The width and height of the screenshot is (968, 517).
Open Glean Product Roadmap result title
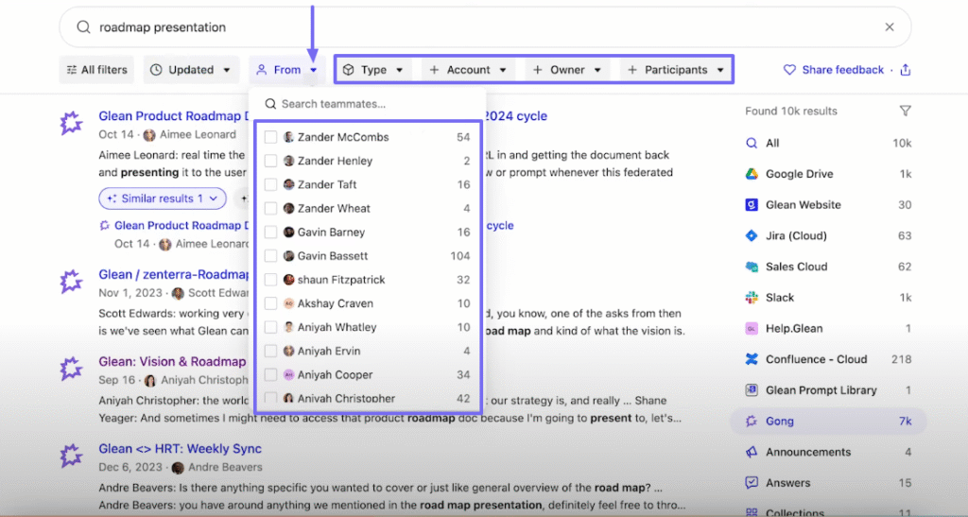tap(174, 116)
